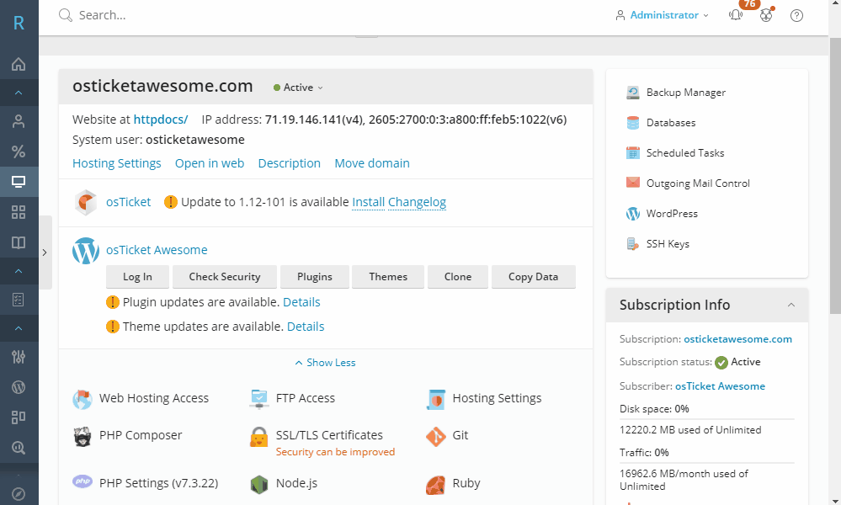Open the percent-sign sidebar icon

point(19,151)
